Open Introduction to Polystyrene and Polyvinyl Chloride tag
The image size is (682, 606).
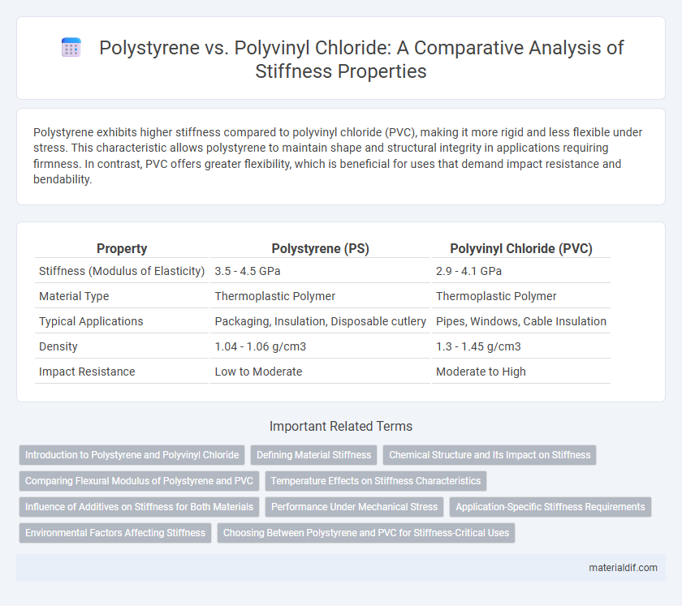(132, 455)
